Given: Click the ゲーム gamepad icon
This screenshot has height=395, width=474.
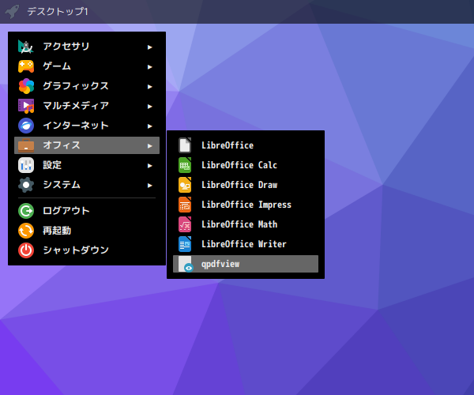Looking at the screenshot, I should tap(26, 66).
